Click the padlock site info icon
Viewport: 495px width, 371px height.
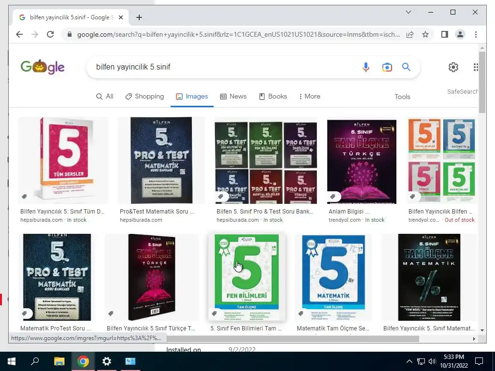(x=70, y=34)
